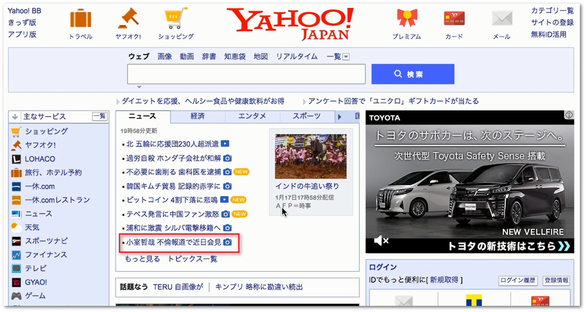Click the 新規取得 link
586x312 pixels.
pos(444,280)
